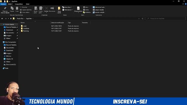Click the date 15/11/2022 of Roaming
Image resolution: width=187 pixels, height=105 pixels.
coord(56,31)
